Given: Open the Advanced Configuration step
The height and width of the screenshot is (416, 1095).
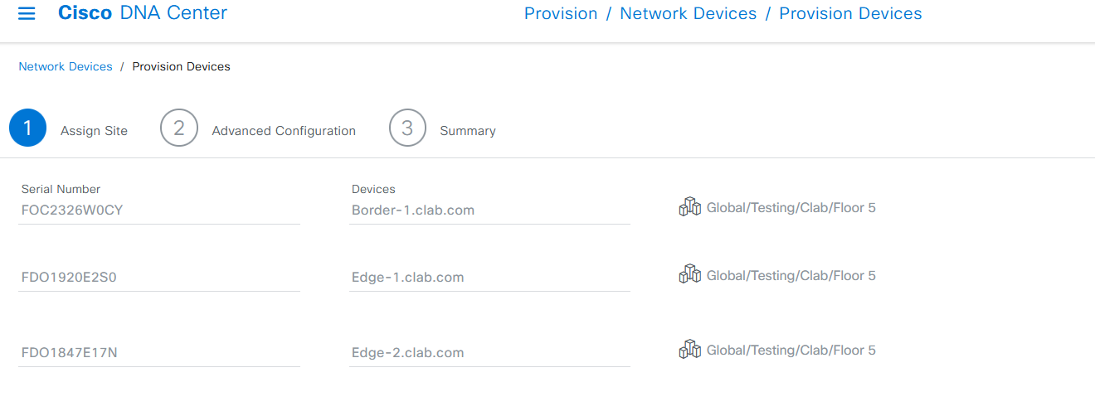Looking at the screenshot, I should click(x=284, y=131).
